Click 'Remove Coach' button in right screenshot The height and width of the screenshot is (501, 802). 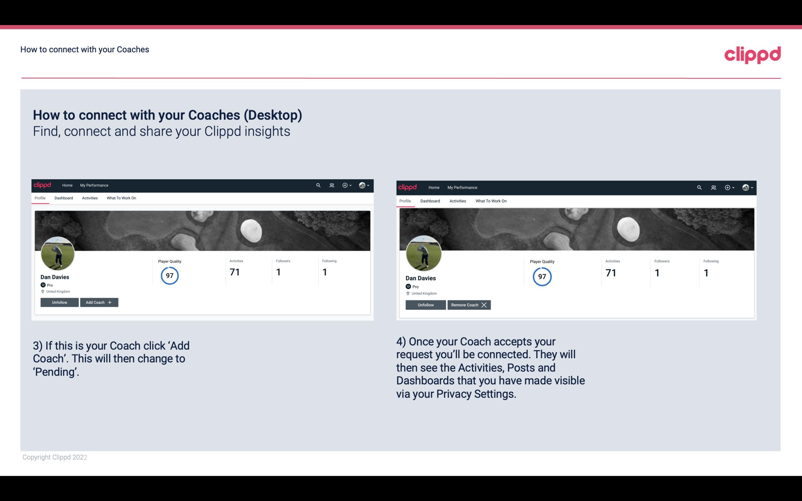tap(469, 305)
